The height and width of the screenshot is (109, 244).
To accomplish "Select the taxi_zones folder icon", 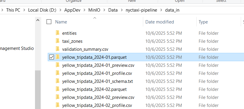I will 58,41.
